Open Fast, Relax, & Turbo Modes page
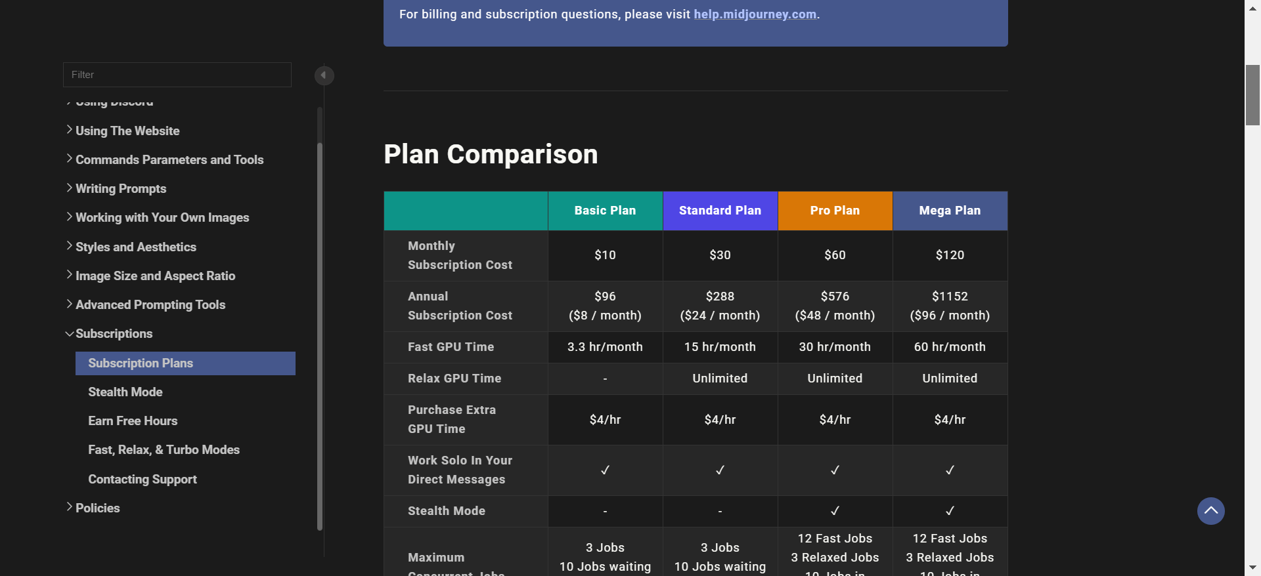The height and width of the screenshot is (576, 1261). (164, 450)
